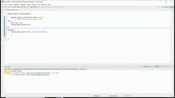This screenshot has height=98, width=175.
Task: Click Remove All Terminated Launches icon
Action: click(x=147, y=66)
